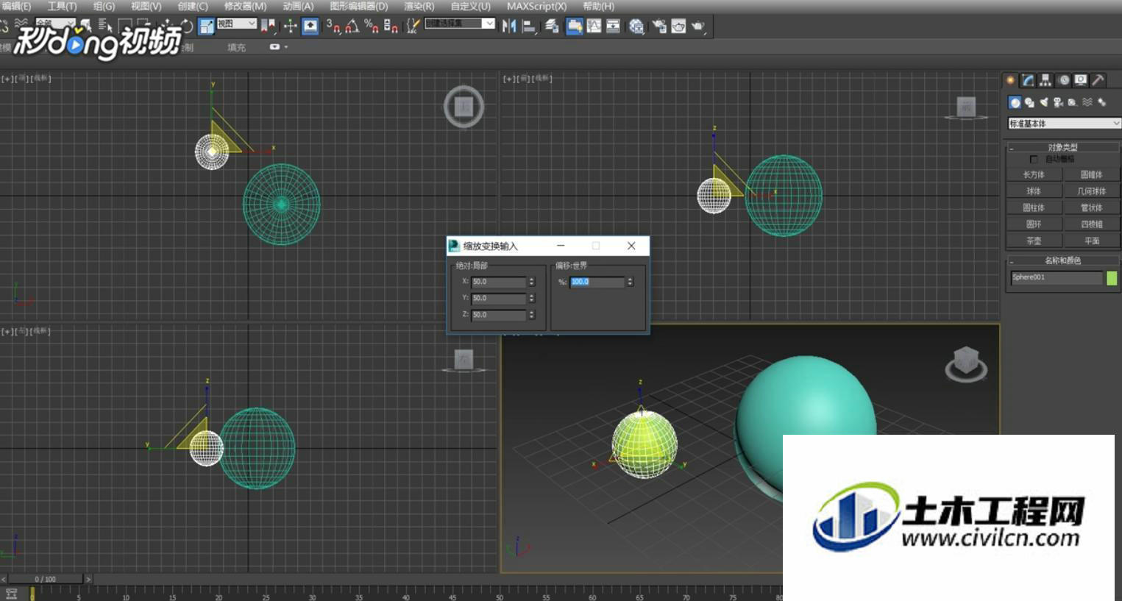Toggle the mini curve editor below the time slider

[x=11, y=594]
